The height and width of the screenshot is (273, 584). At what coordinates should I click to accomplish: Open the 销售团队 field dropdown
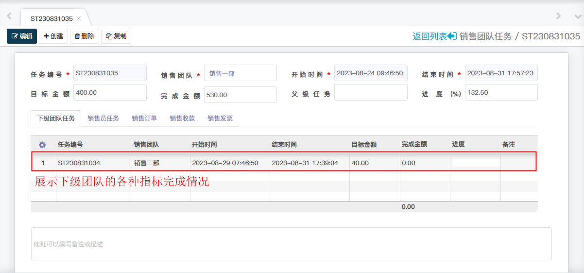click(240, 73)
